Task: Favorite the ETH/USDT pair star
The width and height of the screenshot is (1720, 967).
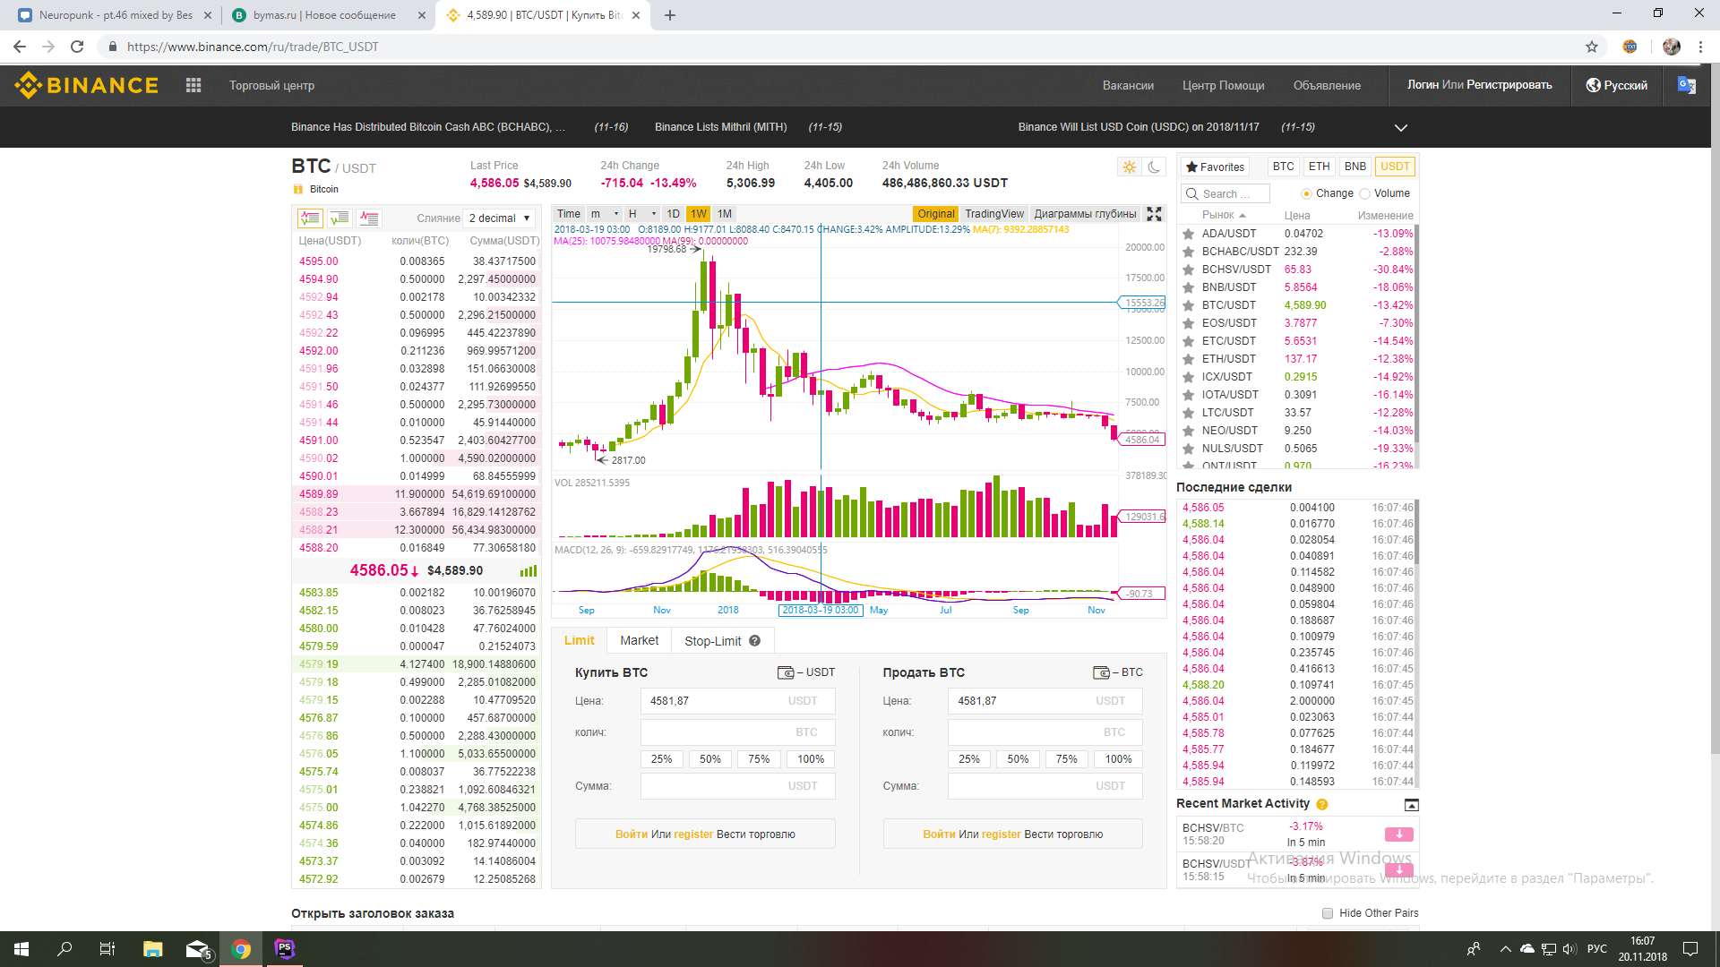Action: pos(1189,359)
